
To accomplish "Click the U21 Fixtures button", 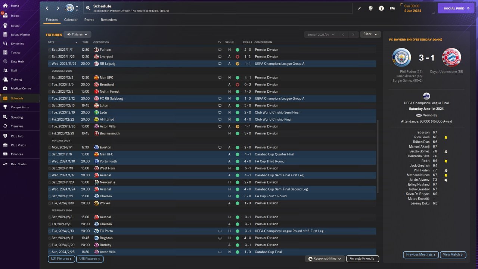I will (x=61, y=259).
